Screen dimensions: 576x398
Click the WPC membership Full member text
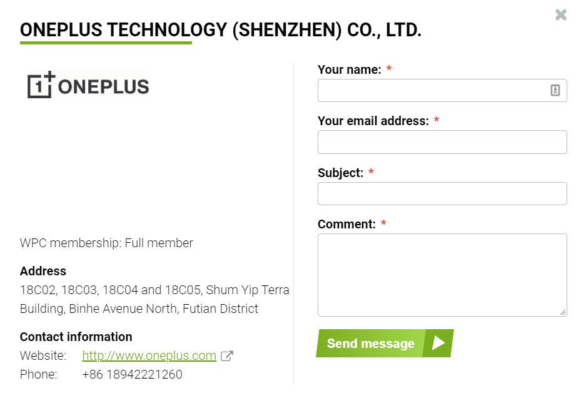tap(106, 243)
